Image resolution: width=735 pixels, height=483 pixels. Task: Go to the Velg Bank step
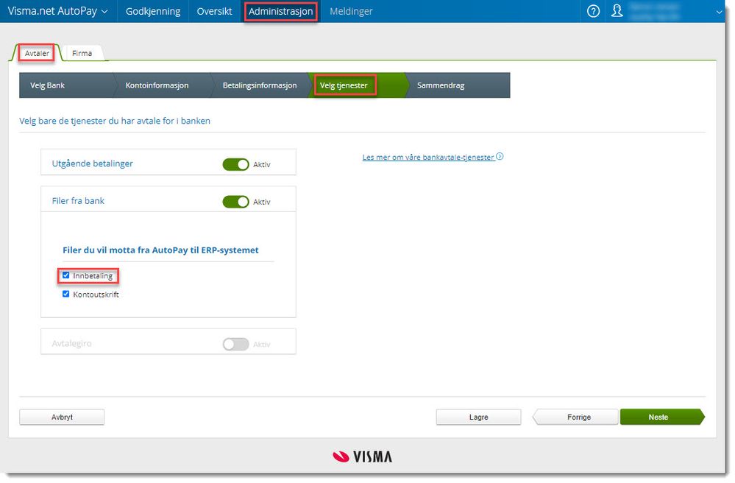[x=67, y=85]
